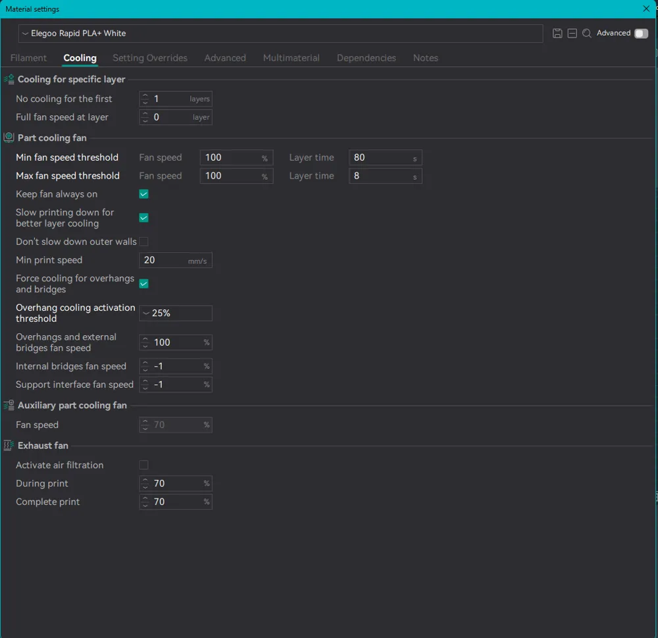658x638 pixels.
Task: Toggle the Advanced mode switch
Action: (x=640, y=34)
